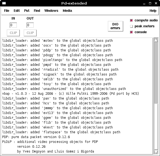Click the PiDiP additional video processing line
The image size is (160, 156).
point(50,142)
